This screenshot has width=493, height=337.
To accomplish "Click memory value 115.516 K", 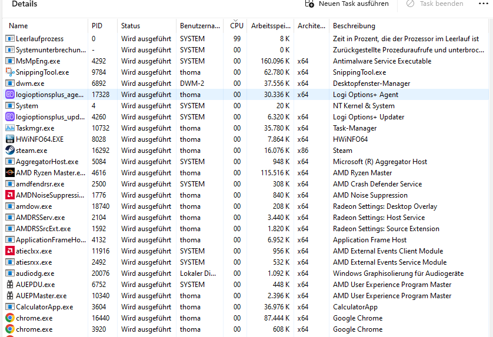I will pyautogui.click(x=275, y=173).
